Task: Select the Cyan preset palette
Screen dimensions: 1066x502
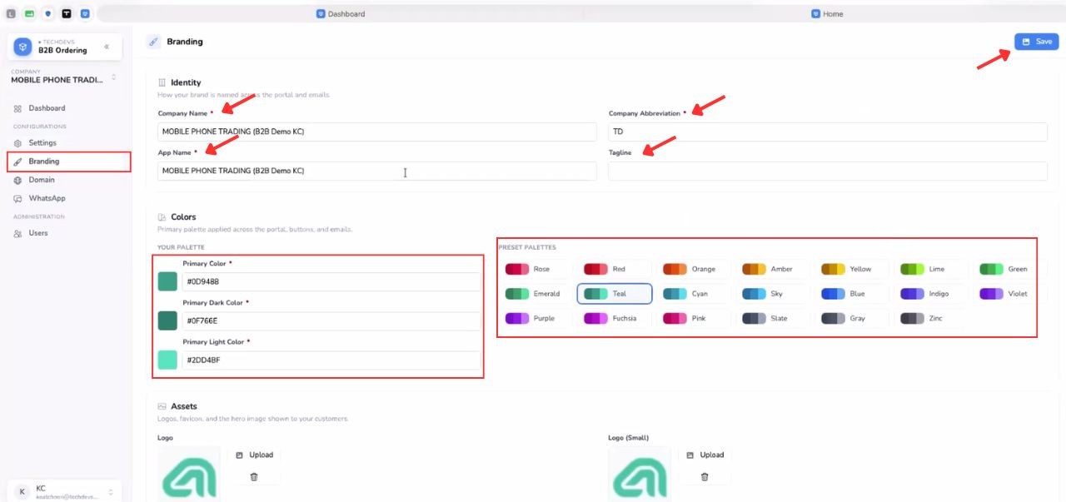Action: pyautogui.click(x=694, y=294)
